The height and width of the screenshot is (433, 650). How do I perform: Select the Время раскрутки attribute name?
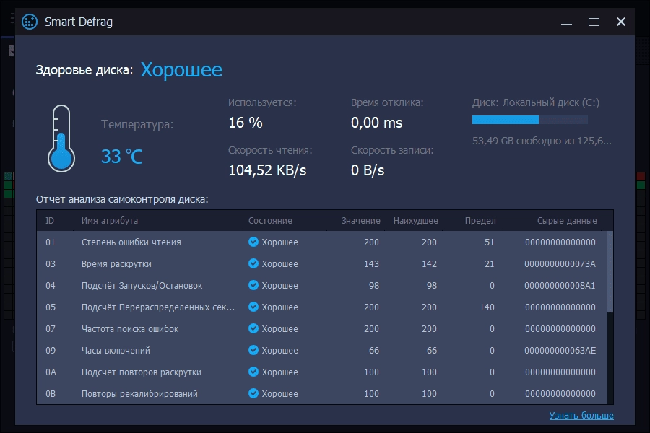click(116, 263)
